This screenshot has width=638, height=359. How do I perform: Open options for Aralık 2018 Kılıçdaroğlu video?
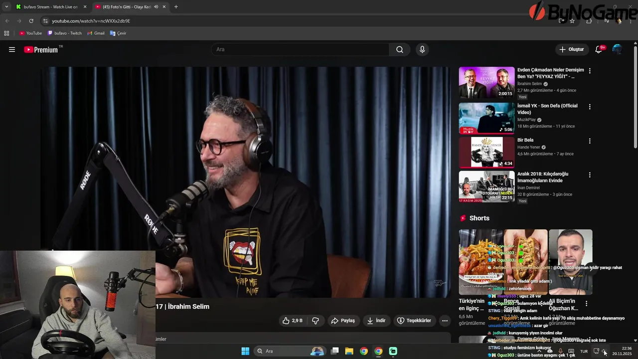(590, 175)
